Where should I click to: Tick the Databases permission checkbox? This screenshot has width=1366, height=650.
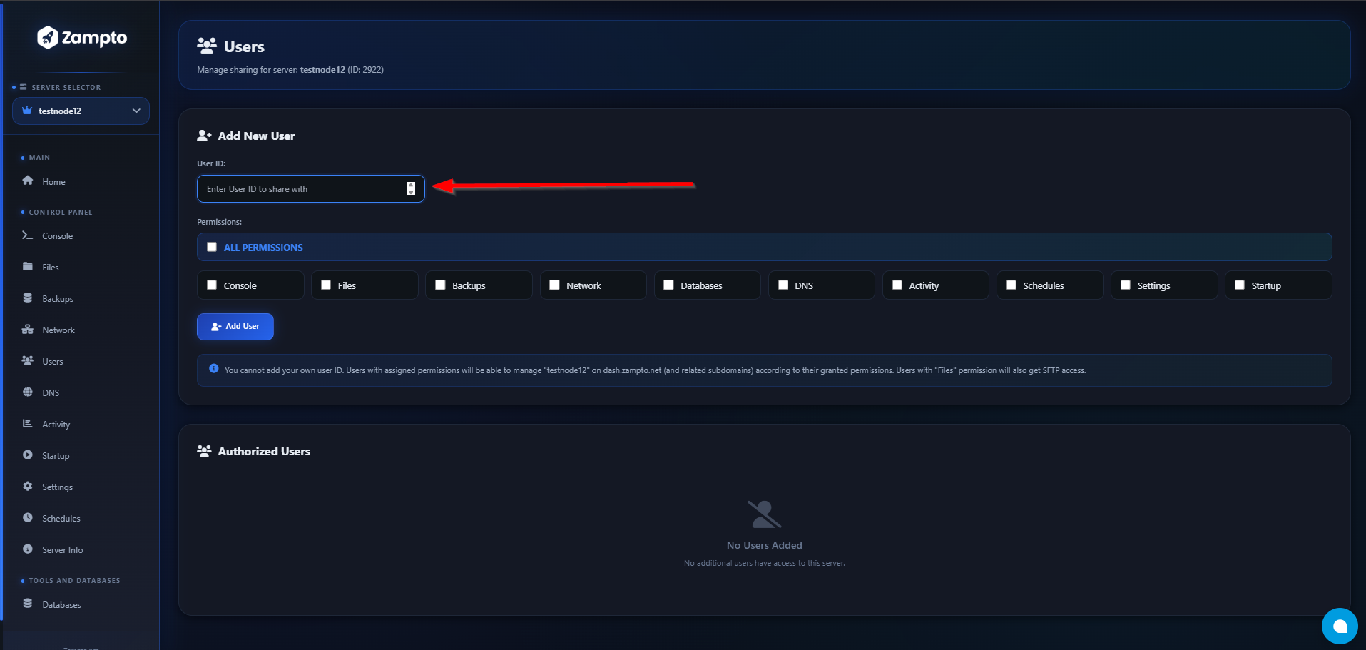[668, 285]
